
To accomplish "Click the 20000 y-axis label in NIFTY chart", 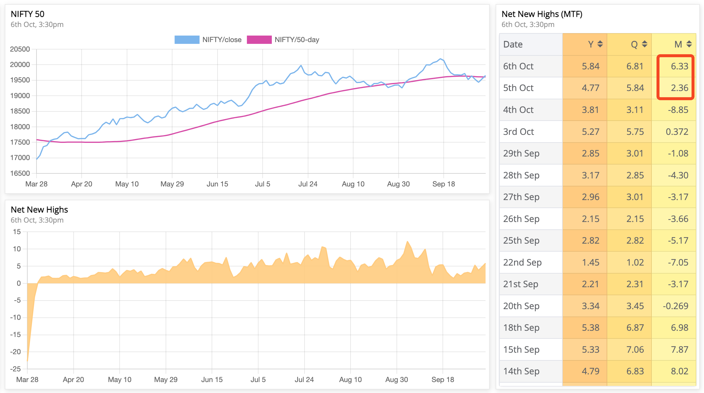I will (20, 65).
